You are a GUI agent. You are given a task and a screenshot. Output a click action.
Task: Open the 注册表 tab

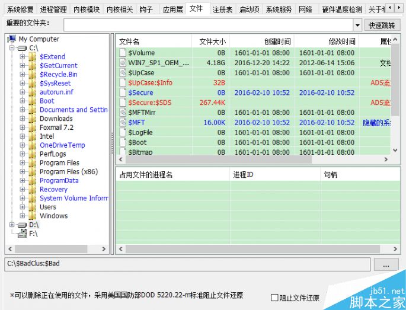pos(222,9)
